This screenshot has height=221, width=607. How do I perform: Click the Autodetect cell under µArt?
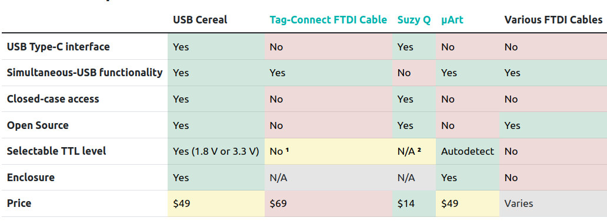click(x=468, y=151)
